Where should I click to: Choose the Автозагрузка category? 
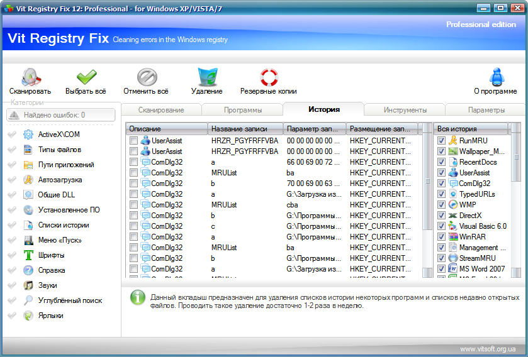pyautogui.click(x=60, y=180)
